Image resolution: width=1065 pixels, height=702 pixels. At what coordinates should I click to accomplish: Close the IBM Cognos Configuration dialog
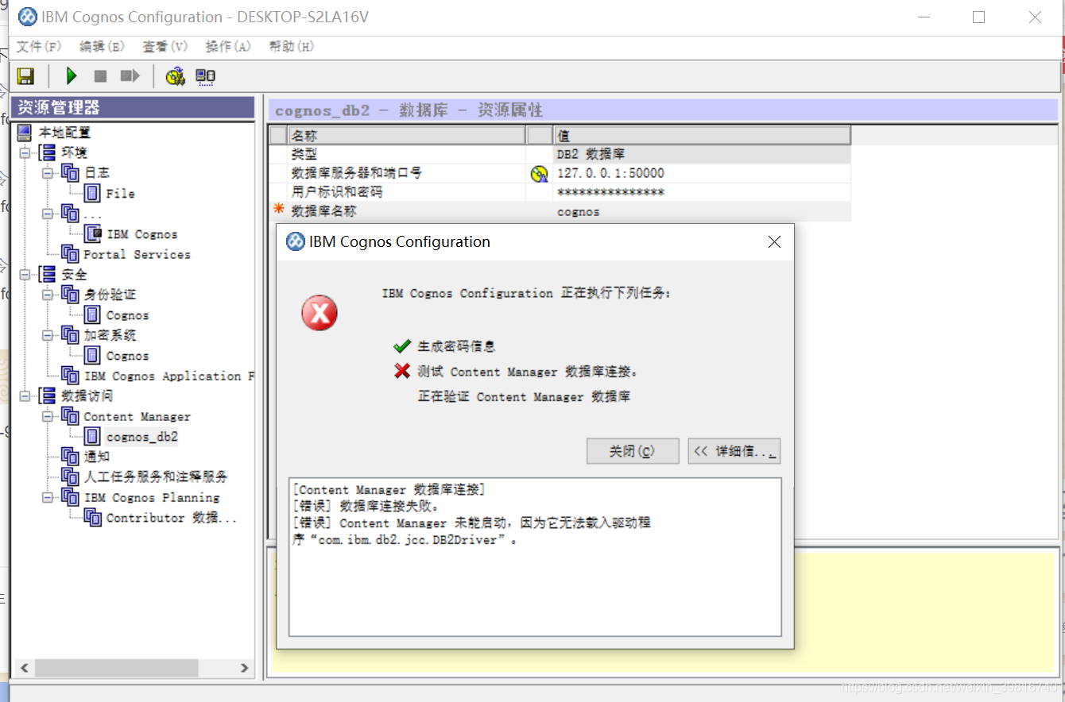[774, 242]
